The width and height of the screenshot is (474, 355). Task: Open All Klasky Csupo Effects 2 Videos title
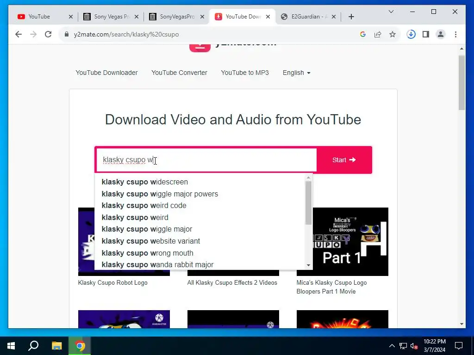tap(232, 283)
